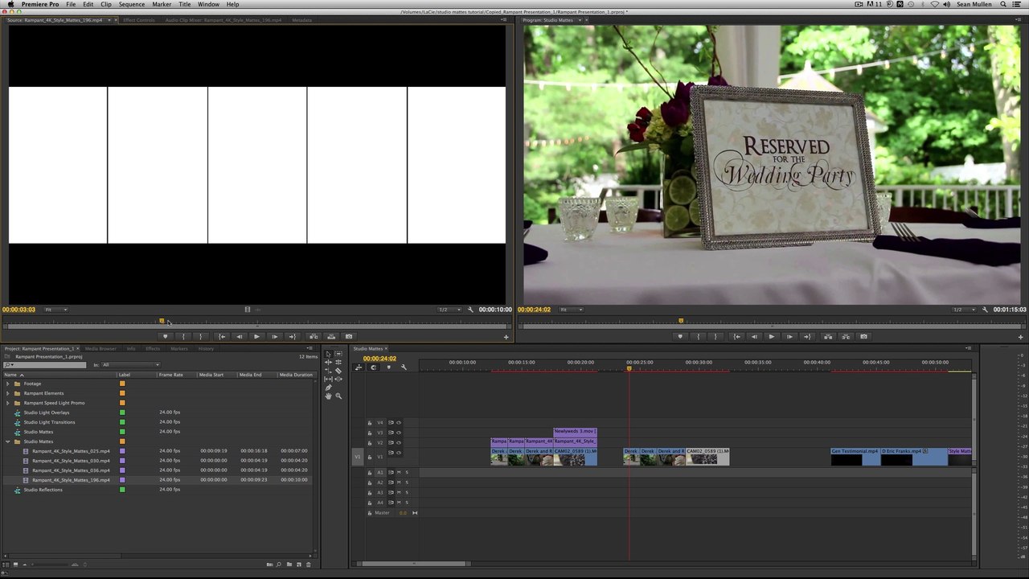This screenshot has width=1029, height=579.
Task: Step back one frame in Source monitor
Action: pos(239,336)
